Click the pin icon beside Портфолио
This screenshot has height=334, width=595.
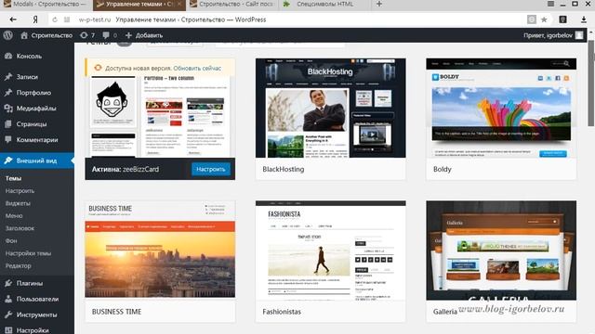point(8,93)
